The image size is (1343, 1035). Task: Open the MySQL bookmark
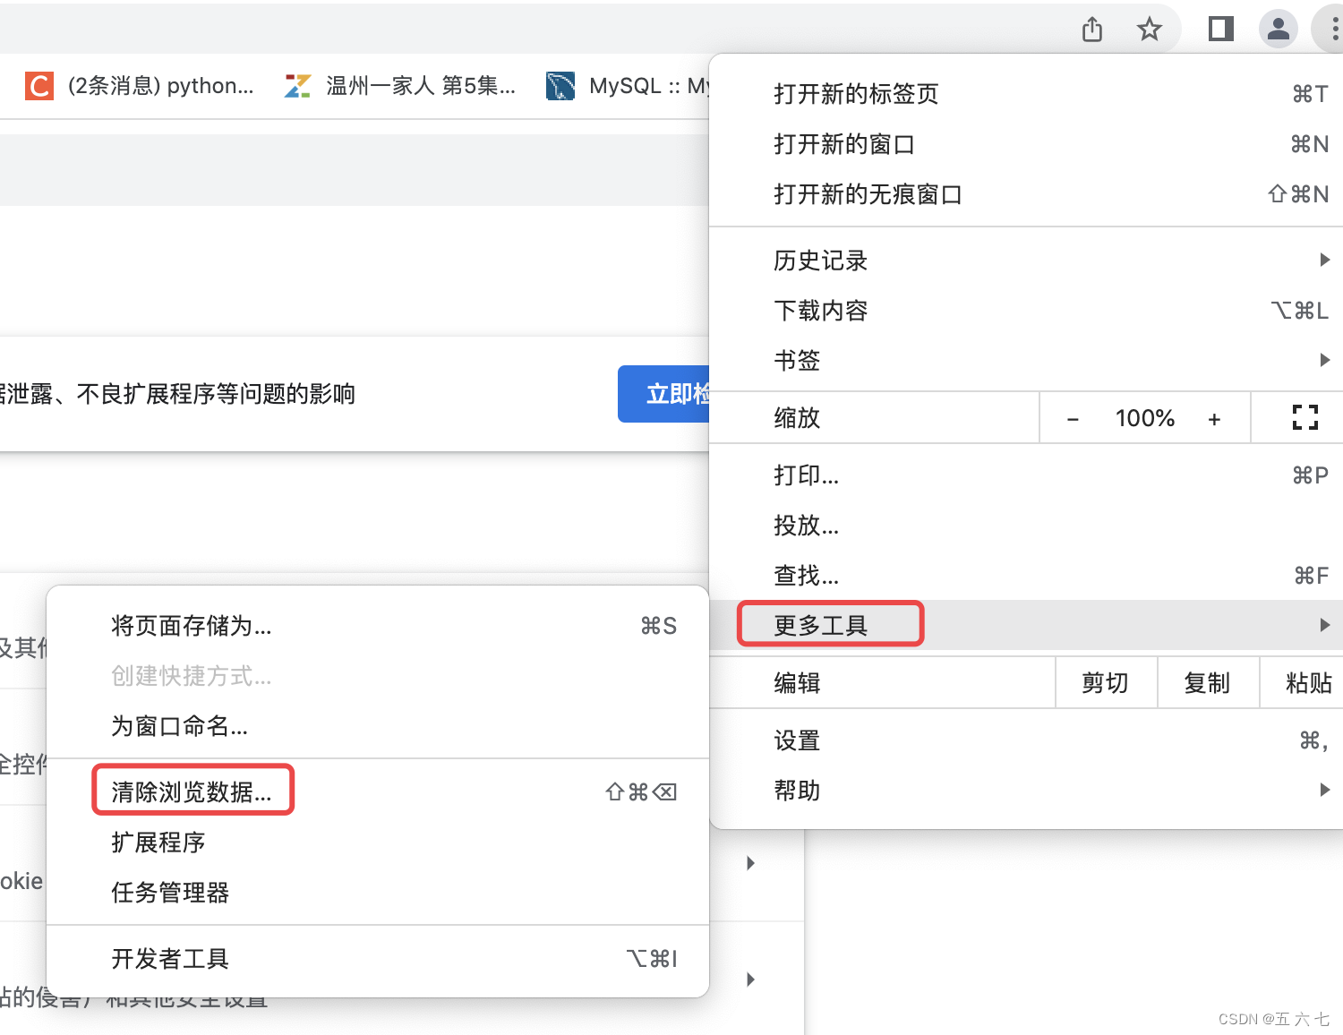tap(627, 86)
